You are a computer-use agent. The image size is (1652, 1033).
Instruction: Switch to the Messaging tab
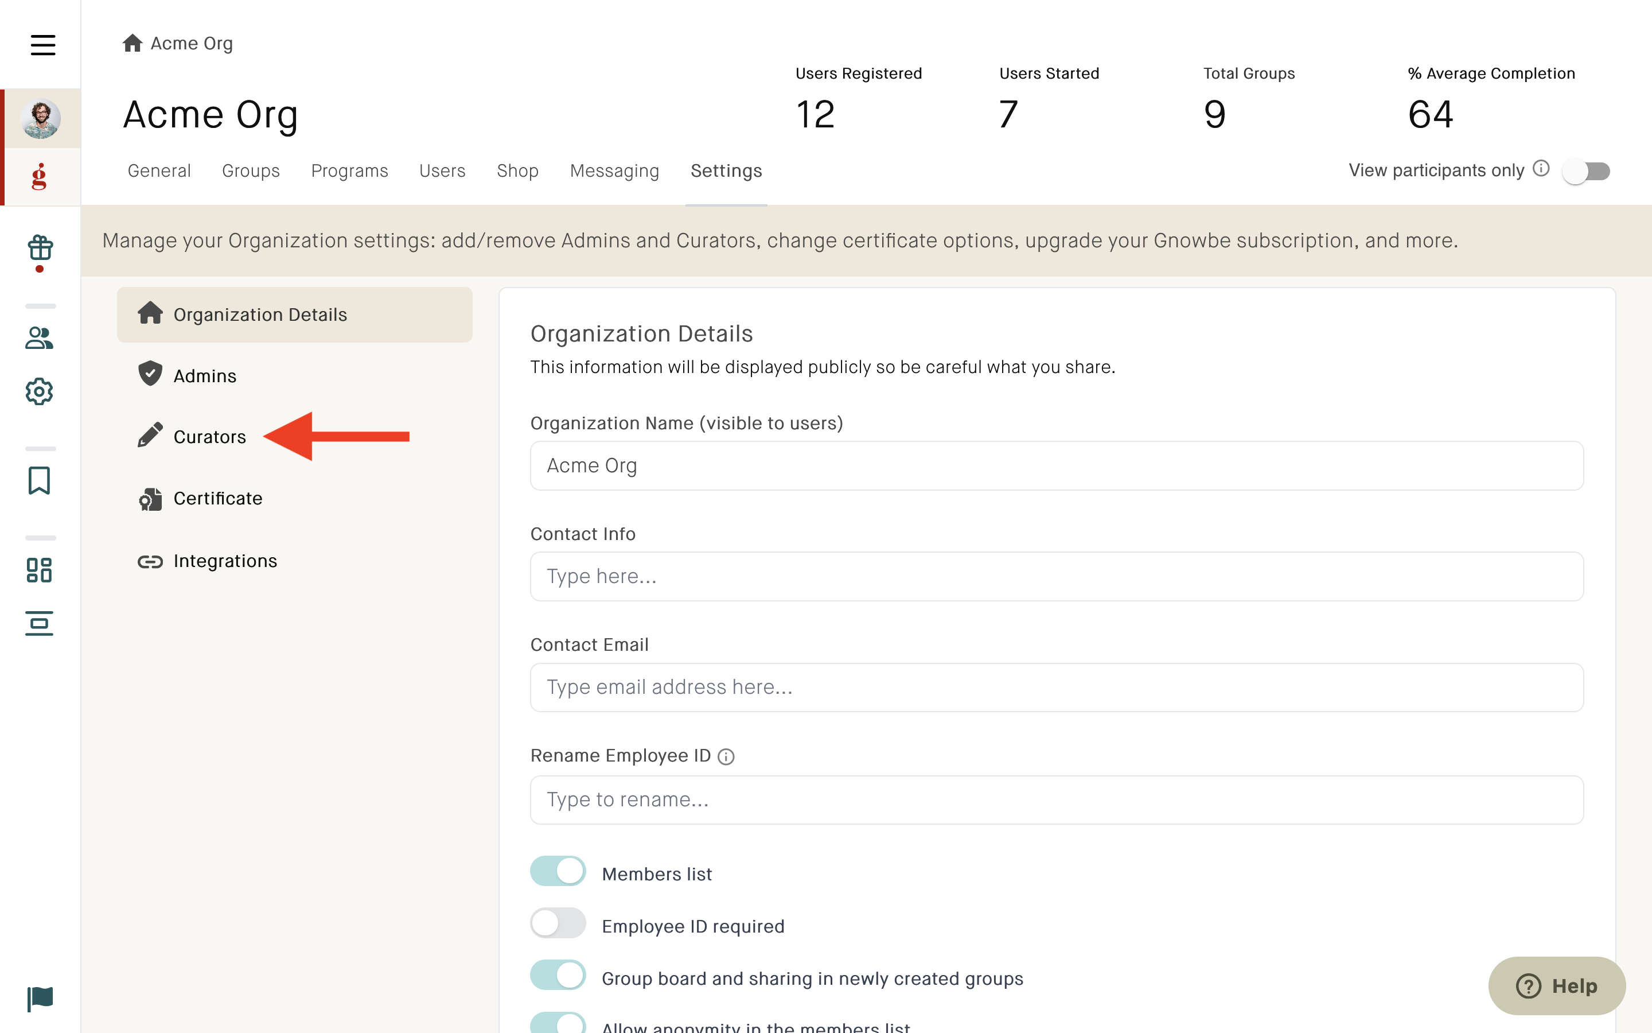614,171
